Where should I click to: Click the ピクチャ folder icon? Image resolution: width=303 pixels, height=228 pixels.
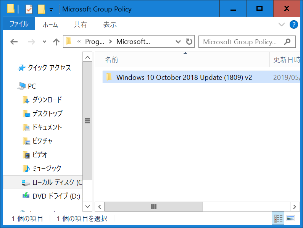[x=26, y=141]
